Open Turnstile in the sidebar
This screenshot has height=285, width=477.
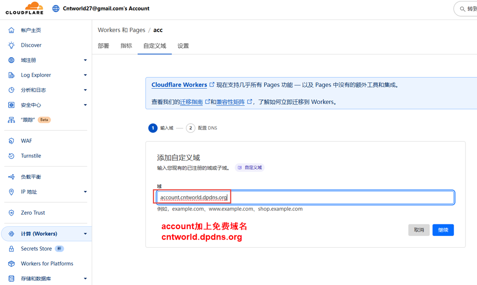pos(31,156)
